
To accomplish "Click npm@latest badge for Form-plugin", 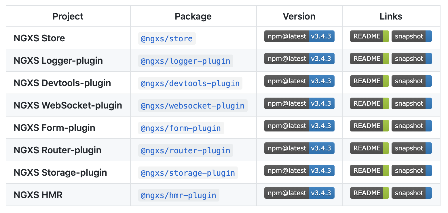I will pos(299,126).
